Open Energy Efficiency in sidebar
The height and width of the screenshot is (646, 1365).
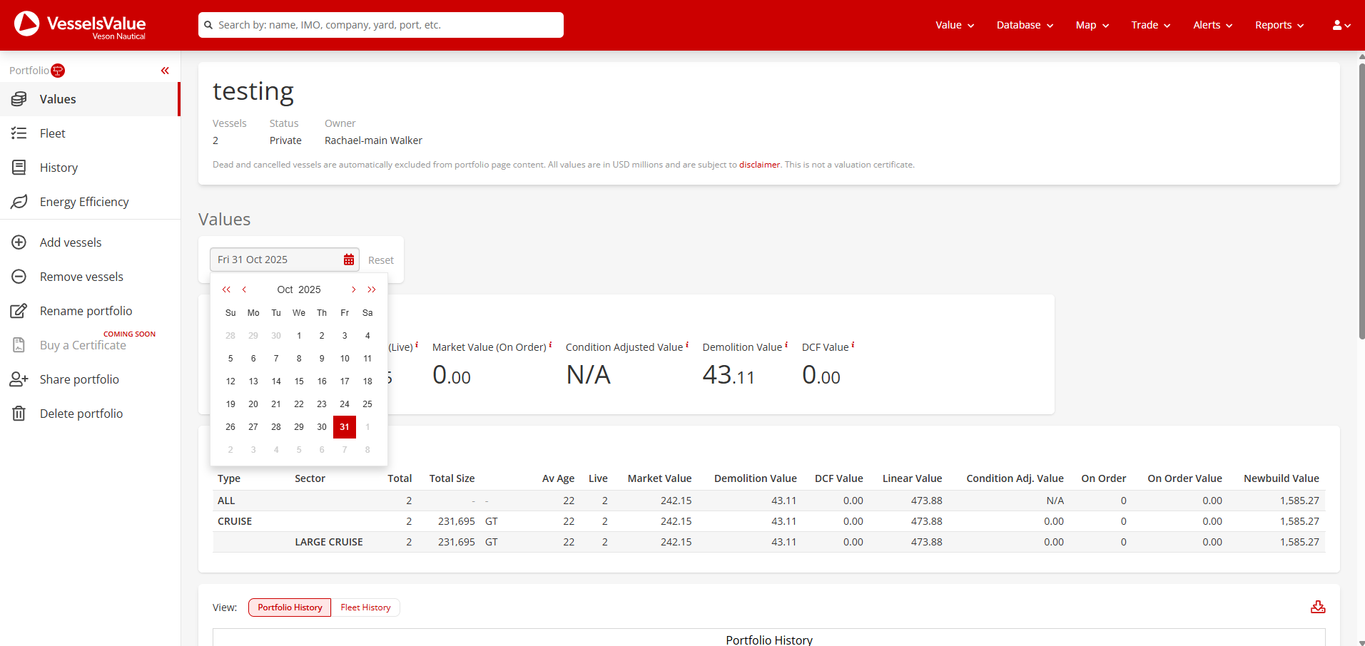[84, 202]
